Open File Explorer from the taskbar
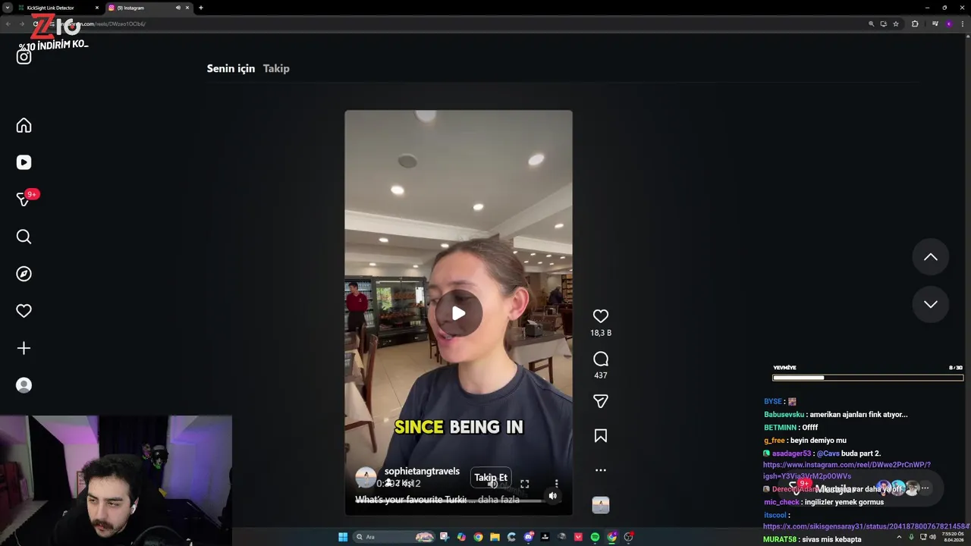This screenshot has width=971, height=546. 495,537
